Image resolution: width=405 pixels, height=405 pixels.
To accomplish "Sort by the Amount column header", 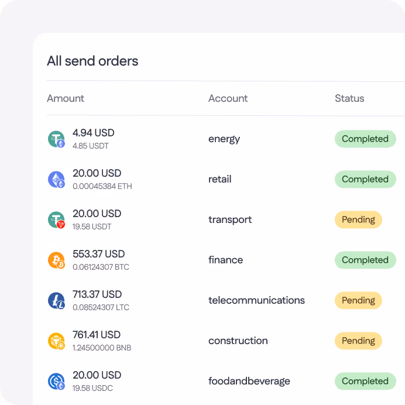I will tap(66, 98).
